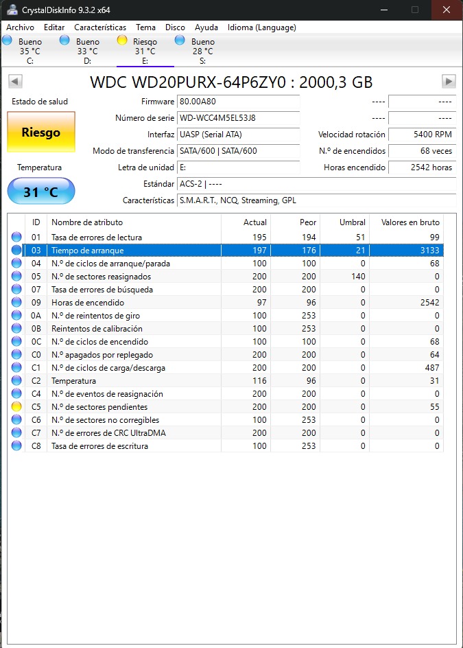
Task: Click status dot for sectores no corregibles
Action: click(16, 420)
